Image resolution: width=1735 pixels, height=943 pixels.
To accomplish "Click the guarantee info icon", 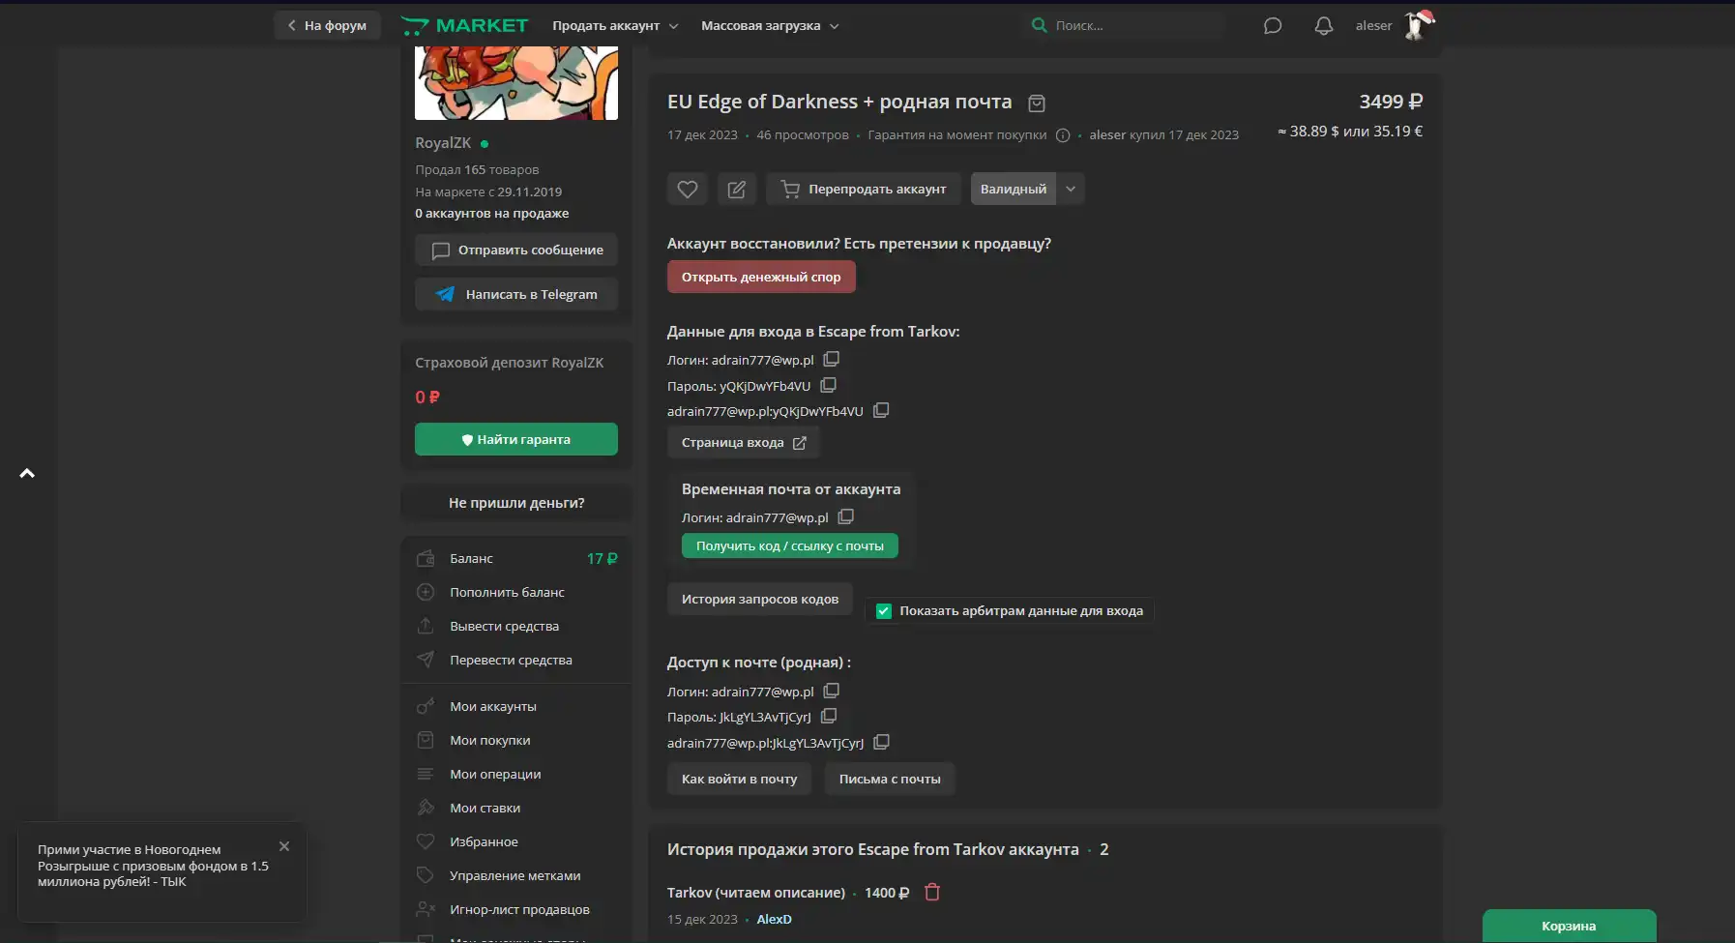I will pos(1063,135).
